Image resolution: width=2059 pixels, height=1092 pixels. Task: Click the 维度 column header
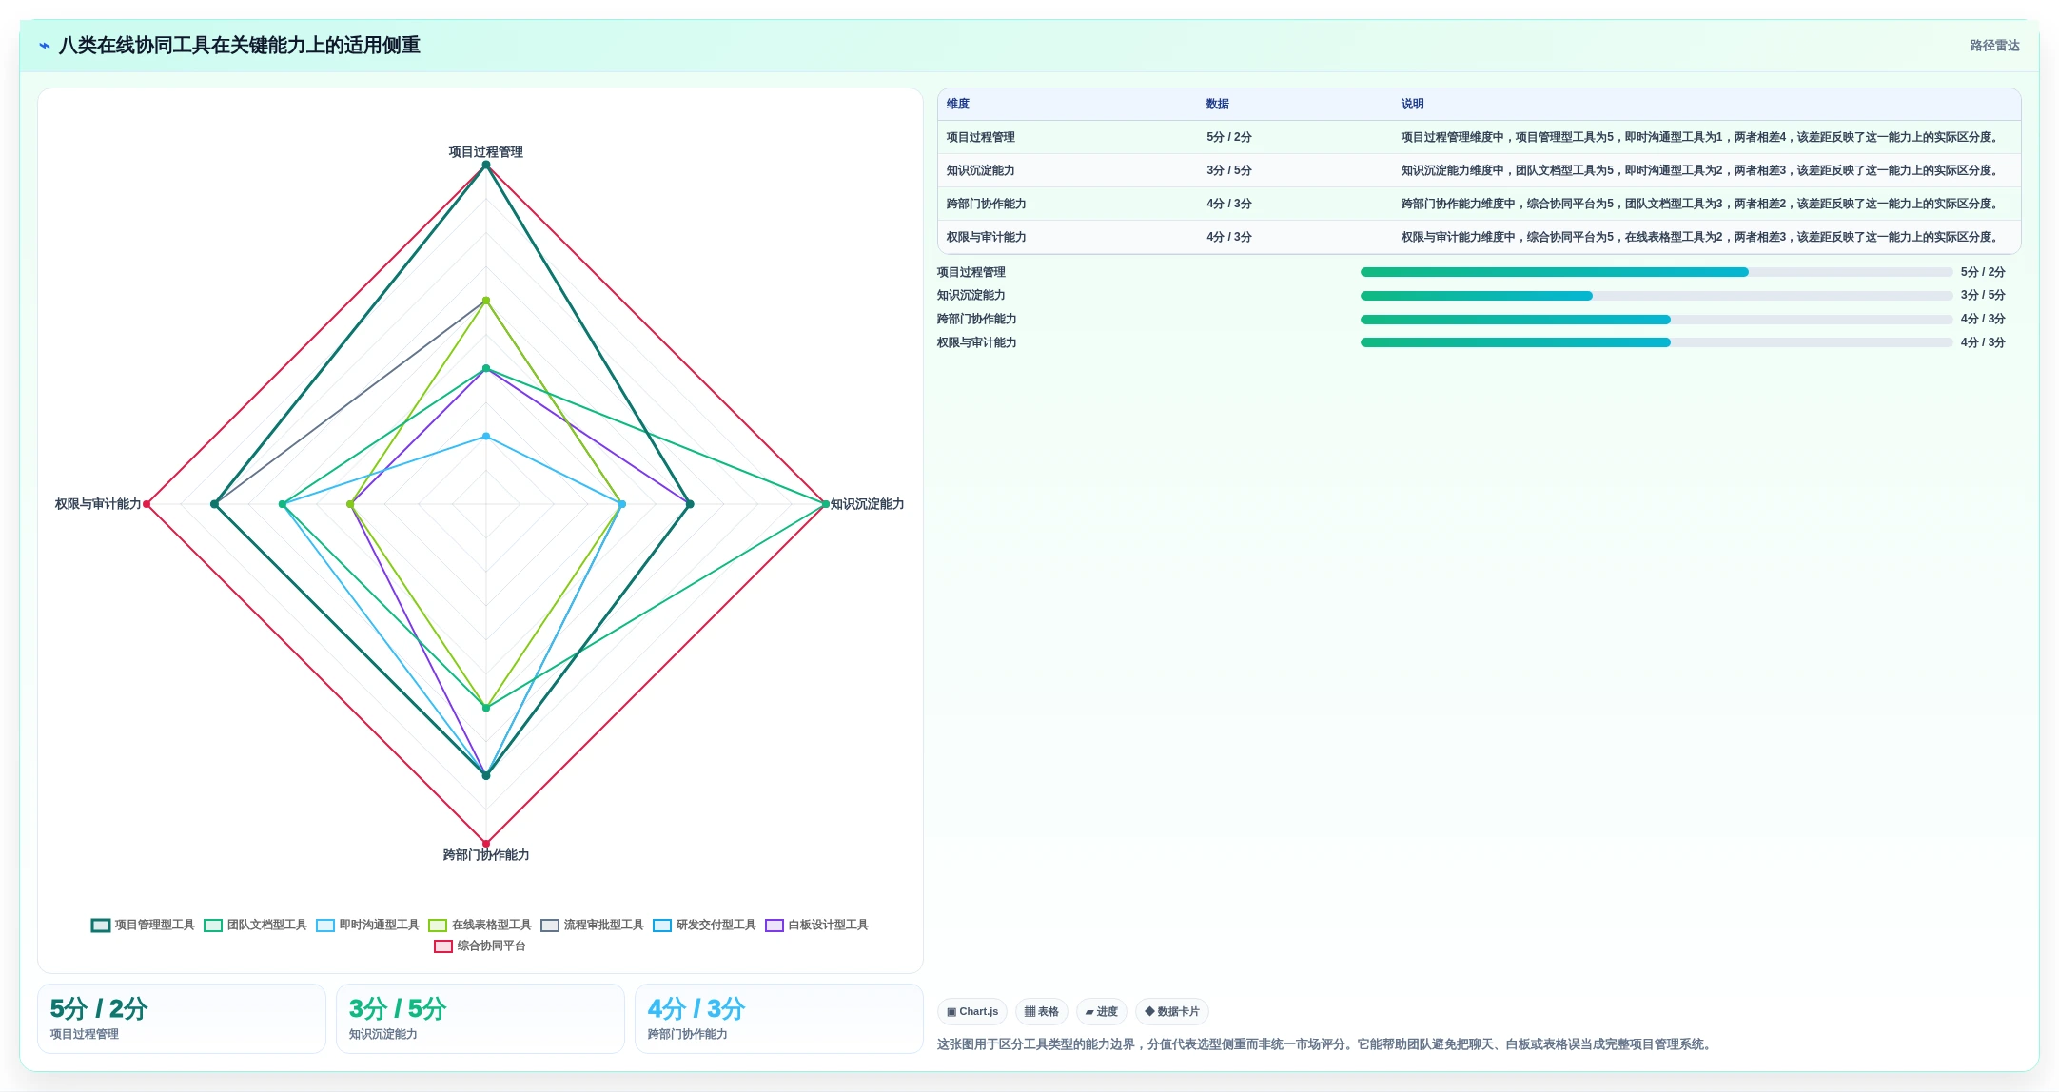[958, 104]
